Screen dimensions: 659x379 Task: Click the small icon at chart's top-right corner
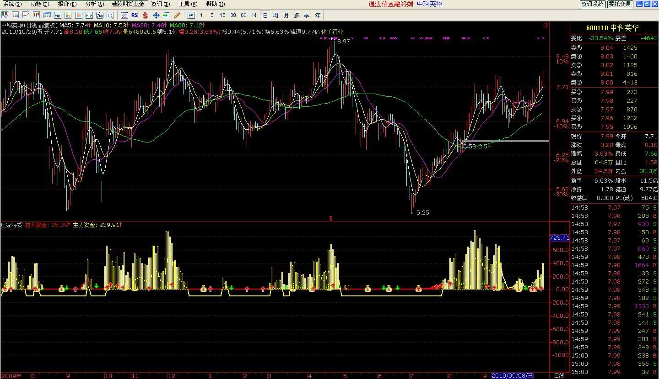(546, 25)
